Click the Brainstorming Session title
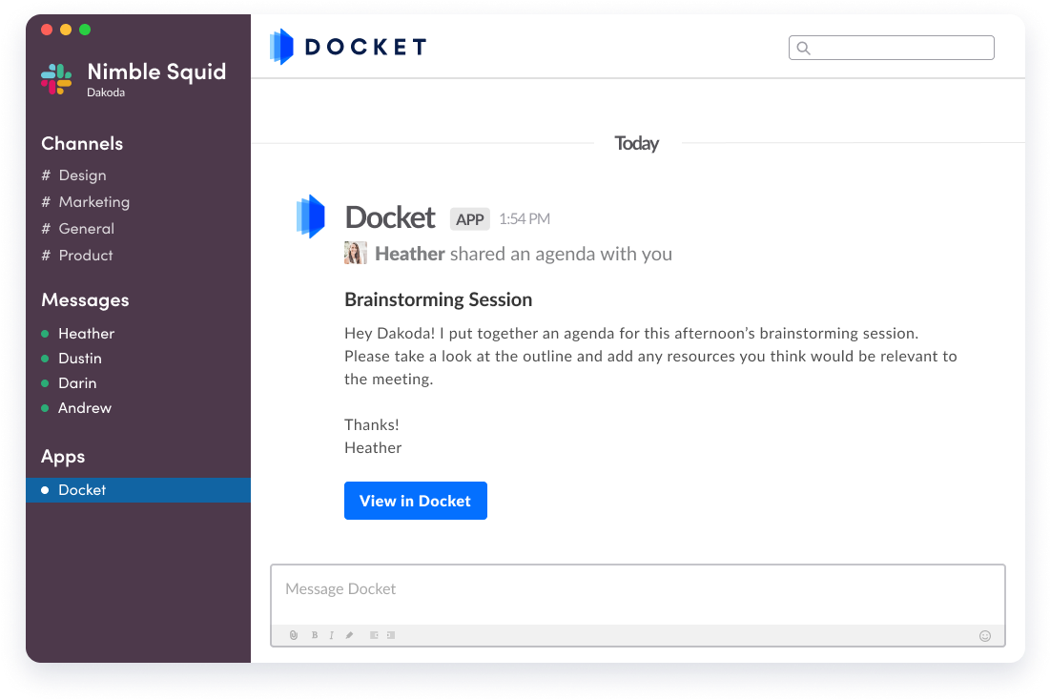 (x=438, y=299)
